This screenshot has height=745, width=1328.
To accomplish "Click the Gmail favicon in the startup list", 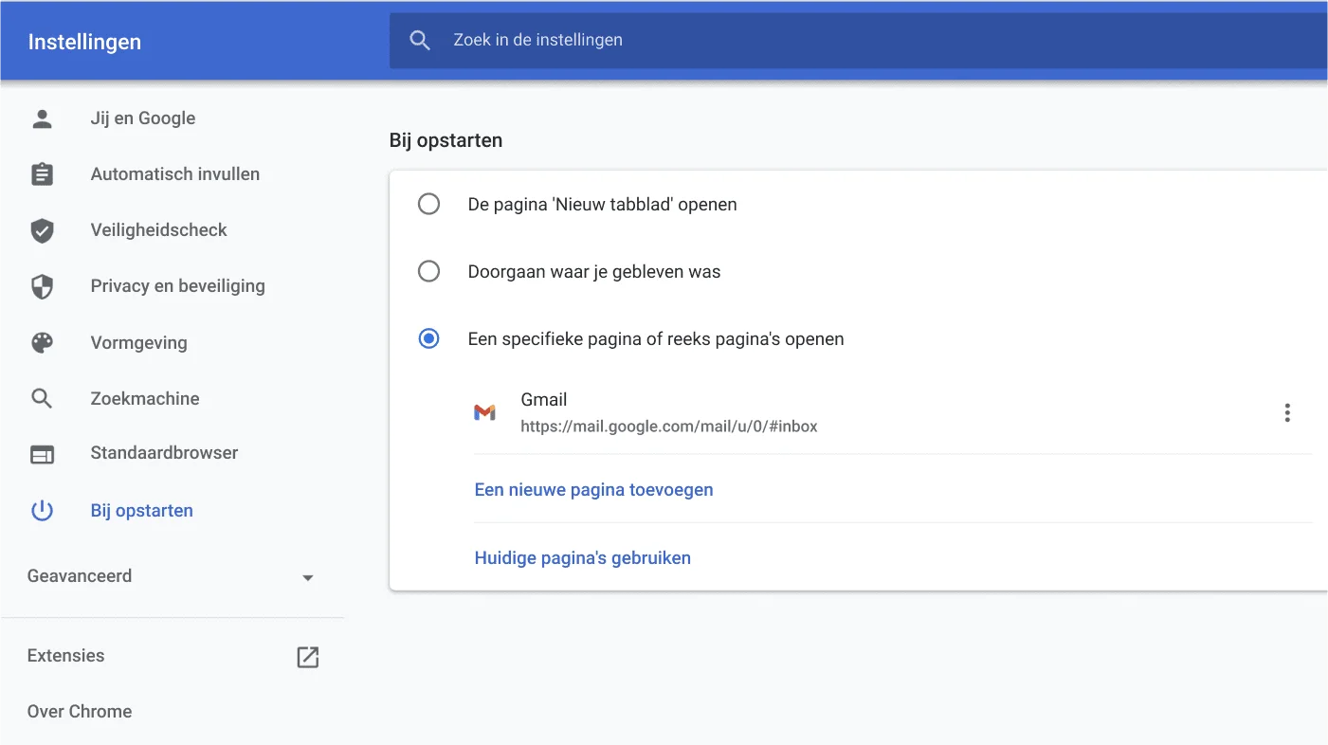I will [x=485, y=412].
